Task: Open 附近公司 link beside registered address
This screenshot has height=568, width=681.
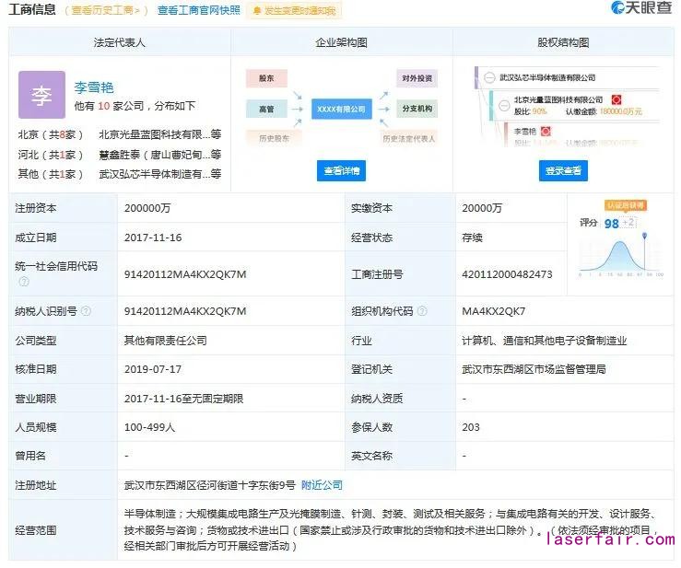Action: point(322,484)
